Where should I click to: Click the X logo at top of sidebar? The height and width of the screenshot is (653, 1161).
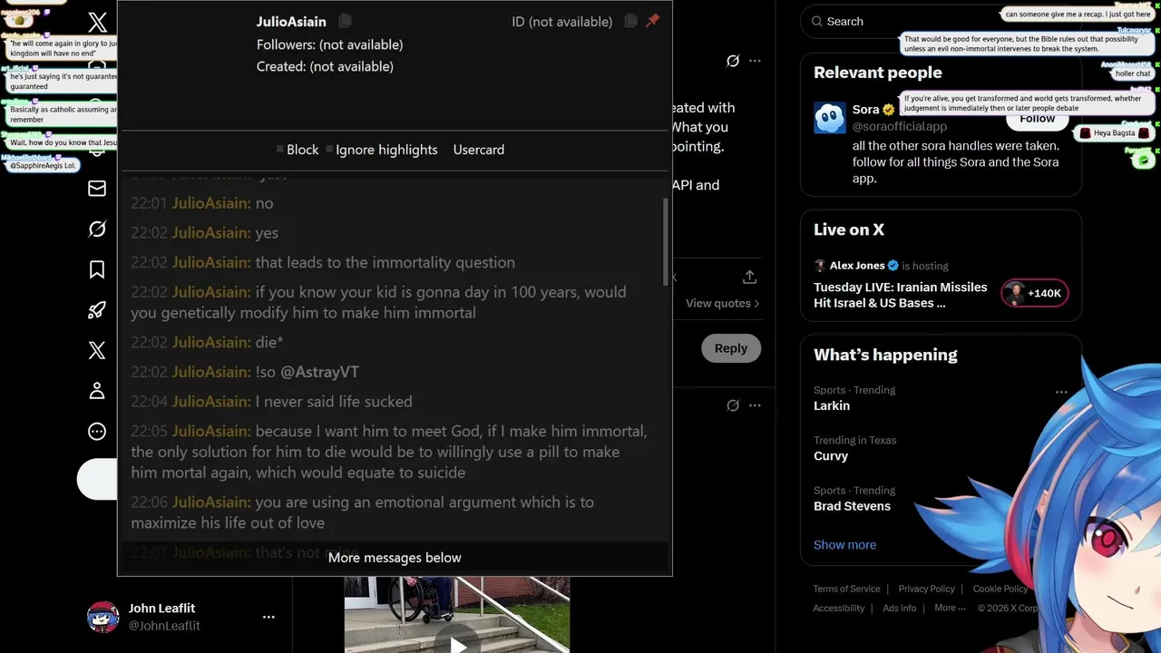(97, 24)
